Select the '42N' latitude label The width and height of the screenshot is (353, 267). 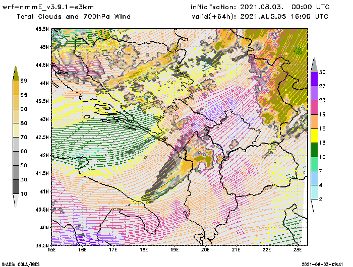pyautogui.click(x=44, y=155)
